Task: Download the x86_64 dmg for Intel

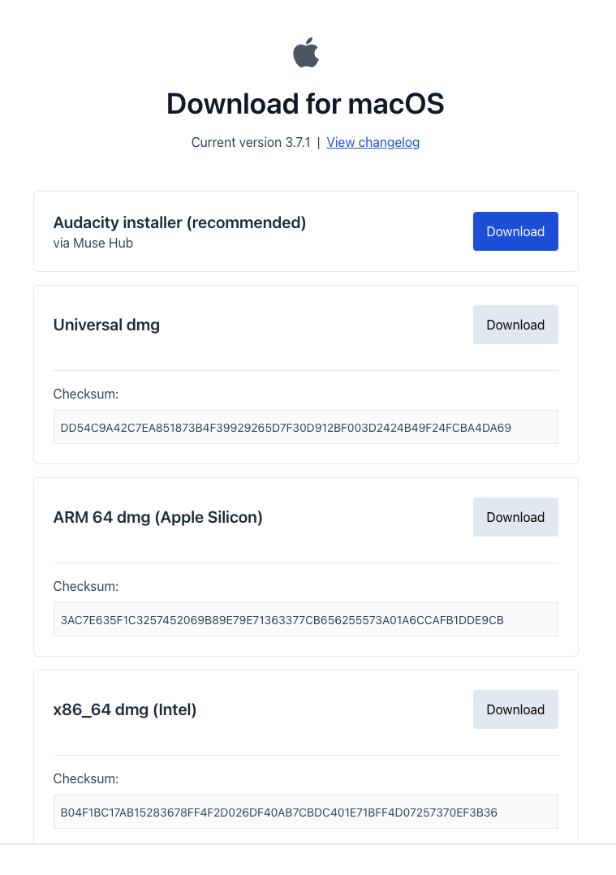Action: pos(515,709)
